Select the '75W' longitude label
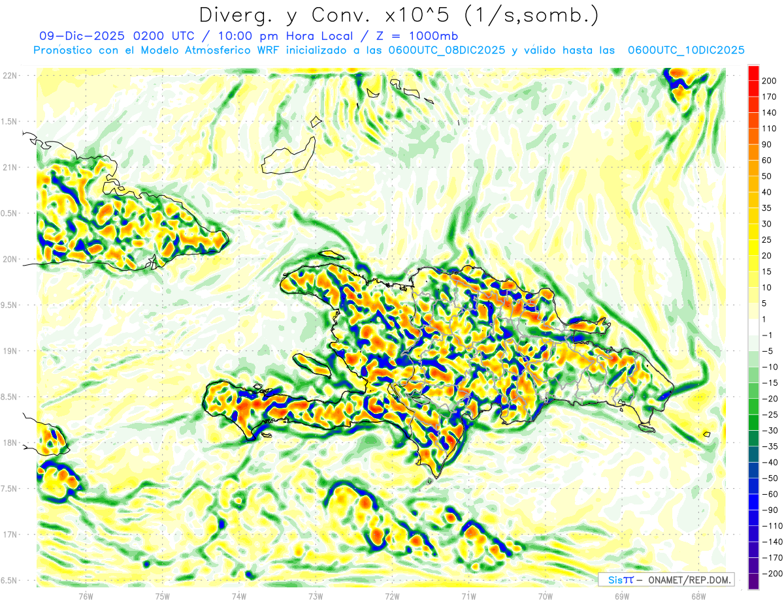The width and height of the screenshot is (784, 605). click(x=163, y=596)
